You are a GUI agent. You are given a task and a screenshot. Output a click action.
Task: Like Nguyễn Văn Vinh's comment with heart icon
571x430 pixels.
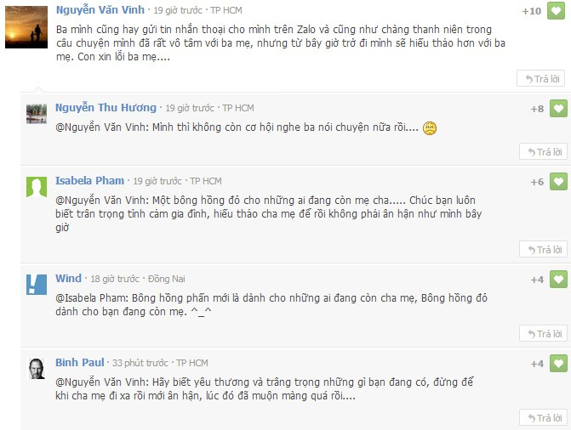[556, 11]
